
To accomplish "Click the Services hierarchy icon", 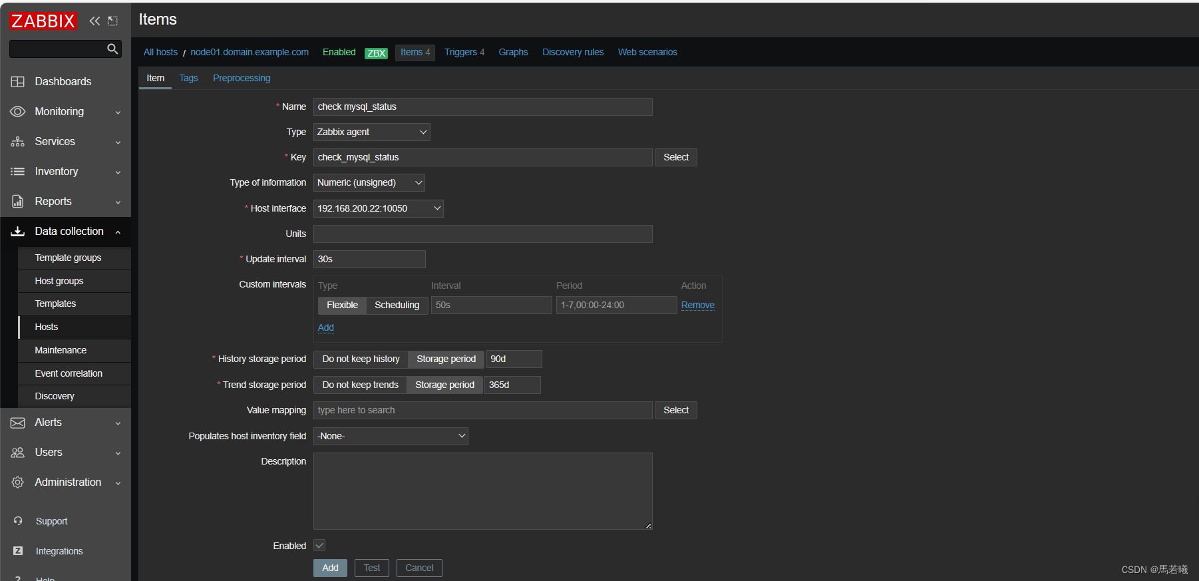I will click(x=18, y=141).
